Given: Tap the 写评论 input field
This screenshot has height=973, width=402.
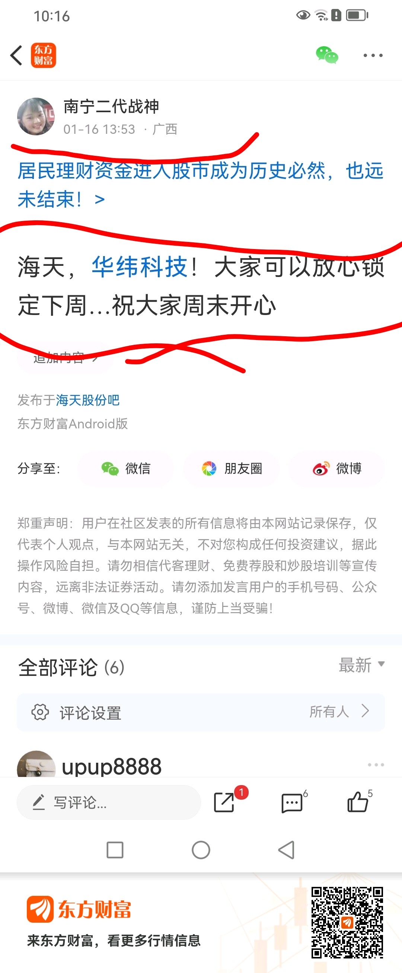Looking at the screenshot, I should pos(109,802).
